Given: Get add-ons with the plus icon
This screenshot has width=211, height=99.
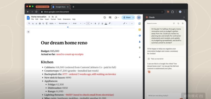Looking at the screenshot, I should point(140,57).
